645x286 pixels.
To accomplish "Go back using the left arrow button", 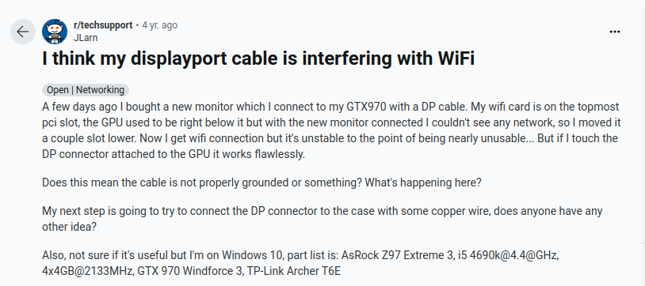I will point(23,32).
